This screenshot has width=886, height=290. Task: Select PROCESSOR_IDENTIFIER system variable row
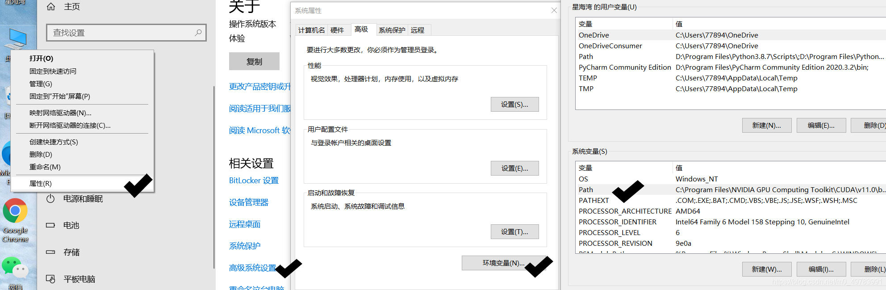(x=731, y=222)
